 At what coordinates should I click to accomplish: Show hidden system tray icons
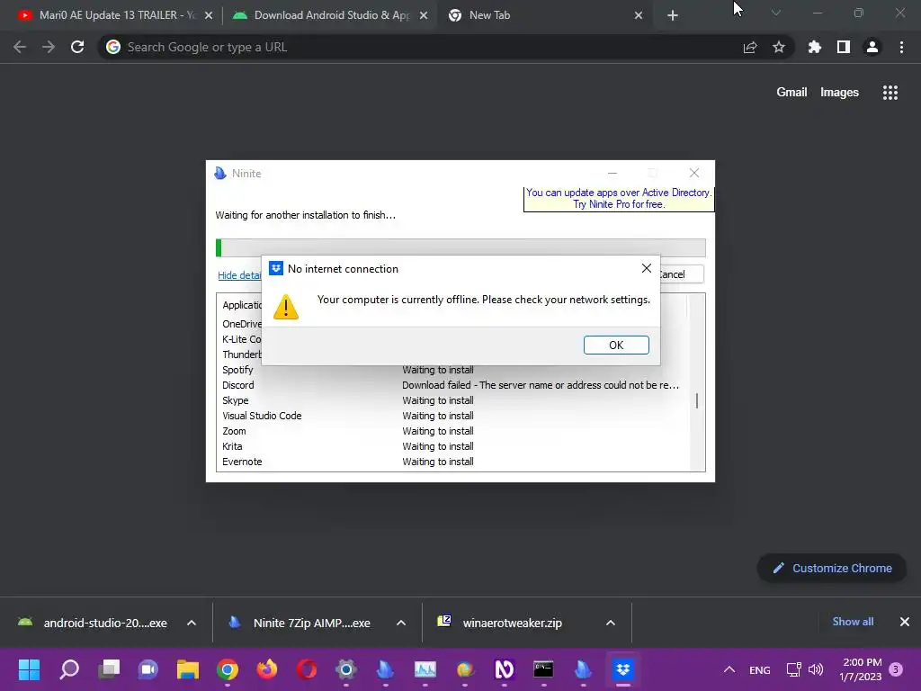[x=729, y=669]
